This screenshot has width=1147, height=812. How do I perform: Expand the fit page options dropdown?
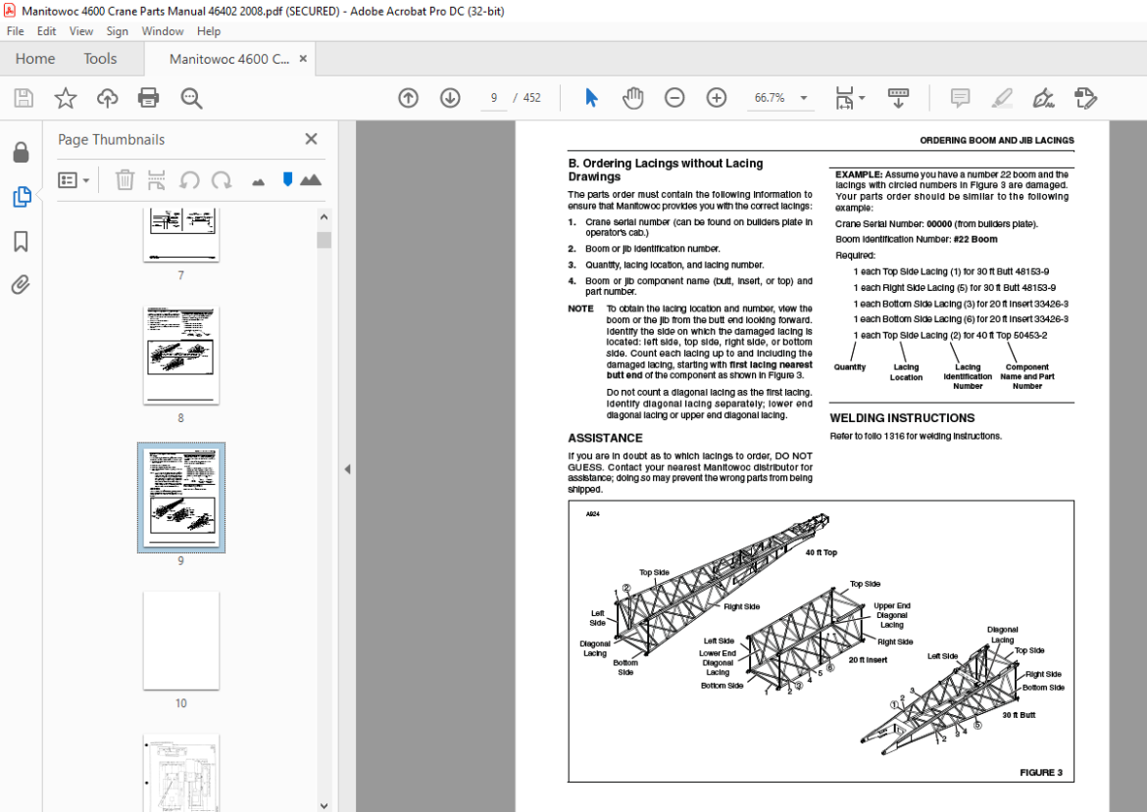(x=862, y=98)
